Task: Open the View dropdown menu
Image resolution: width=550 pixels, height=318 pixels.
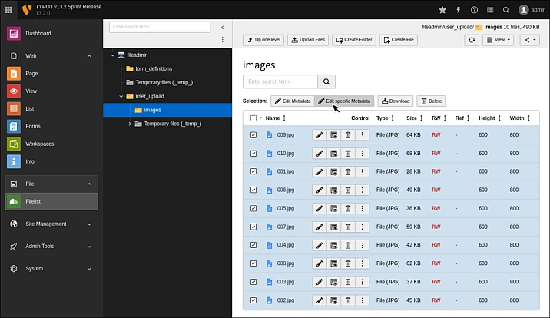Action: pyautogui.click(x=499, y=40)
